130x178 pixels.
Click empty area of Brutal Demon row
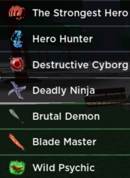pyautogui.click(x=115, y=116)
